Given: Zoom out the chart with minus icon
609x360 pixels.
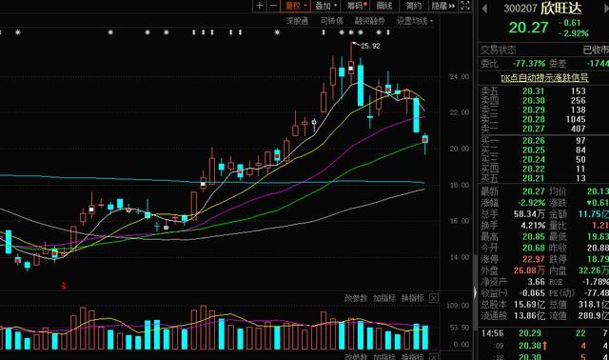Looking at the screenshot, I should 273,6.
